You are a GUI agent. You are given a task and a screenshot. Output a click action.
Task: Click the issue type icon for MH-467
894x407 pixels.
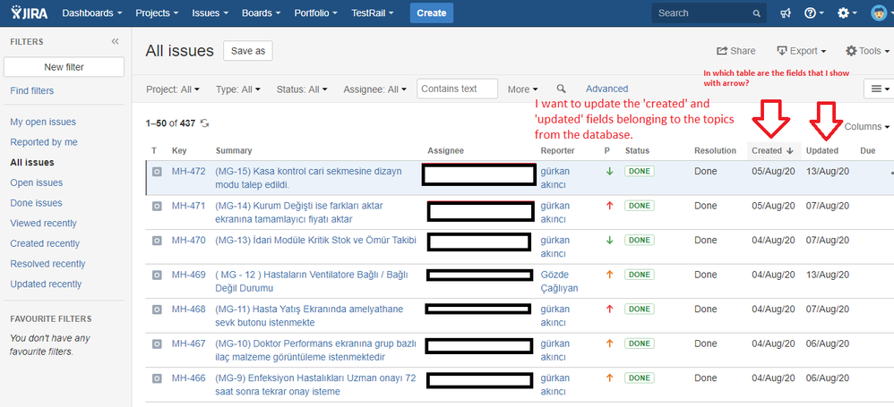pos(157,343)
